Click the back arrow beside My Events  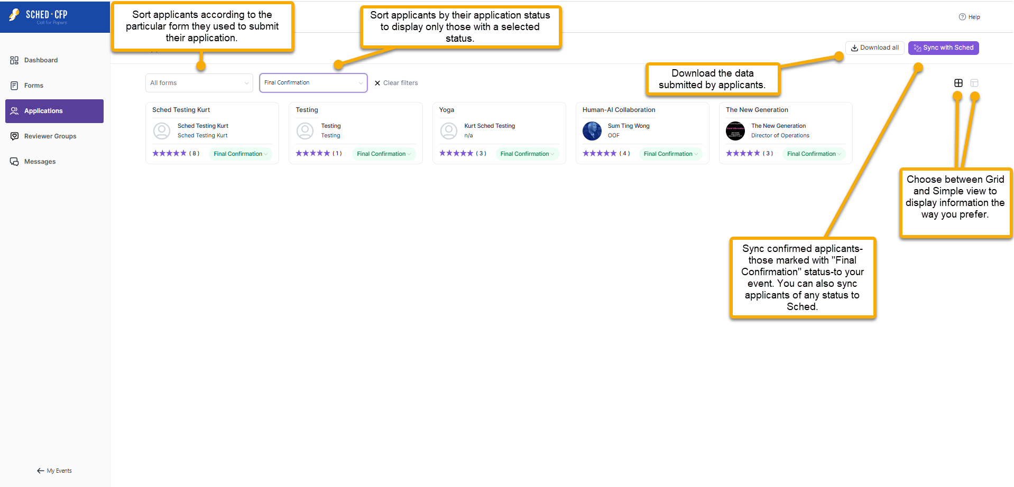click(x=40, y=471)
